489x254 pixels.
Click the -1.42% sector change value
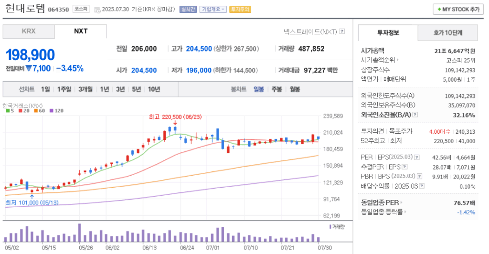click(x=466, y=212)
